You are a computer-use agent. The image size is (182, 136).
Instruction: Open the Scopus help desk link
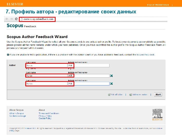click(145, 55)
